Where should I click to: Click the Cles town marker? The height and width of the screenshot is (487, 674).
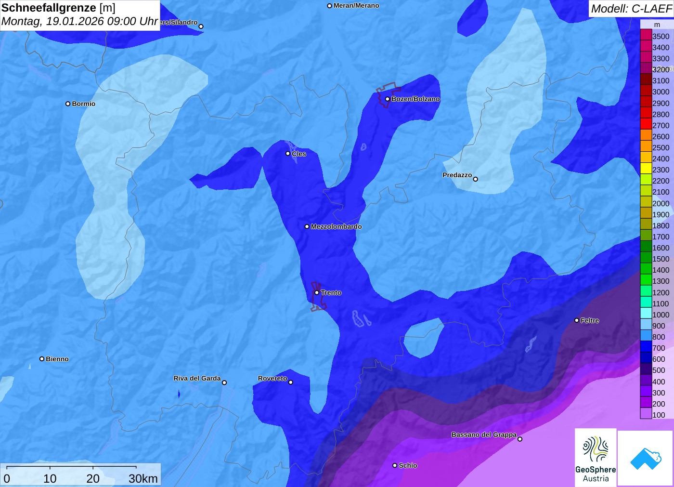coord(288,154)
